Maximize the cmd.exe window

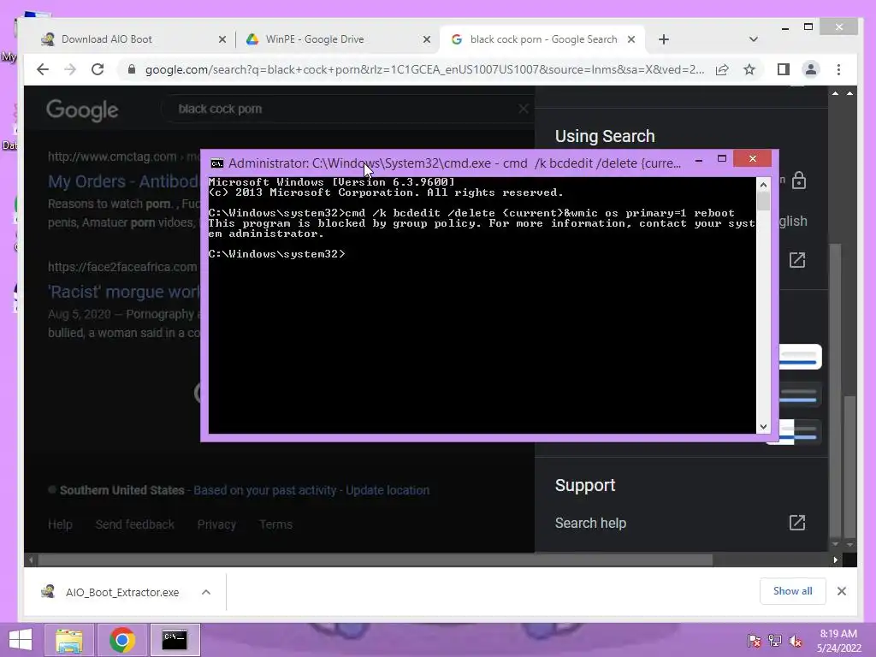point(722,159)
